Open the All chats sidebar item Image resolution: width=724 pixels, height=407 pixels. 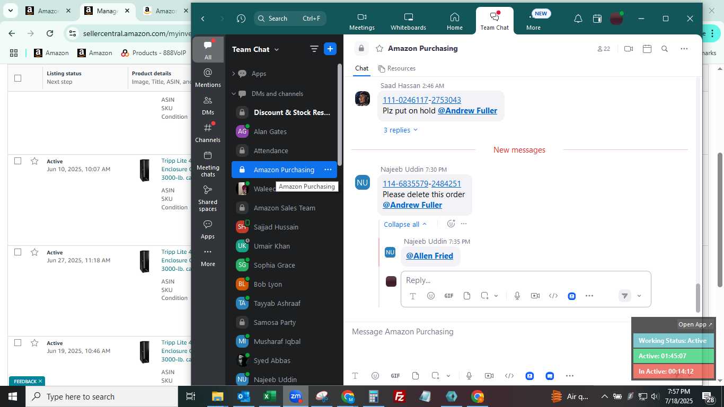(x=208, y=49)
